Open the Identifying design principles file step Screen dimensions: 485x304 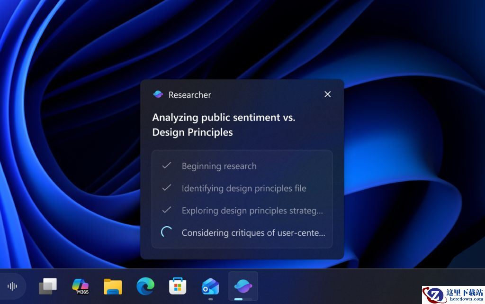[x=243, y=188]
